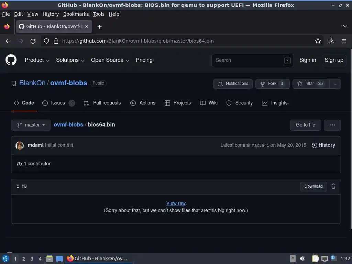Switch to workspace 3 in taskbar

tap(32, 259)
